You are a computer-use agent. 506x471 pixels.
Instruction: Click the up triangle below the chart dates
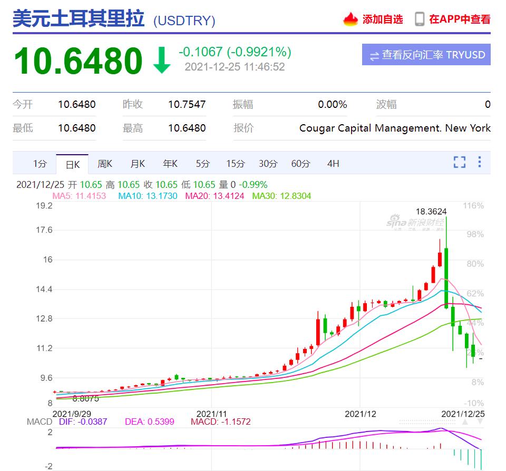[x=465, y=423]
